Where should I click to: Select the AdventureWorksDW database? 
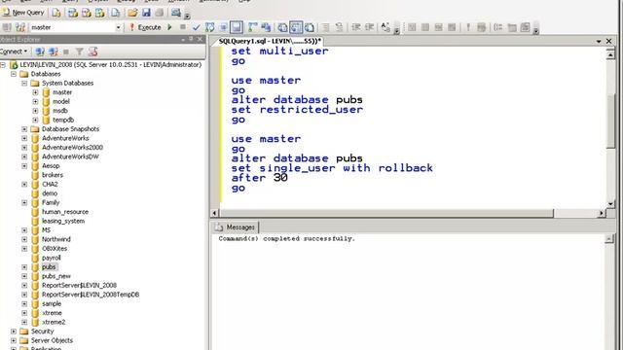click(70, 157)
